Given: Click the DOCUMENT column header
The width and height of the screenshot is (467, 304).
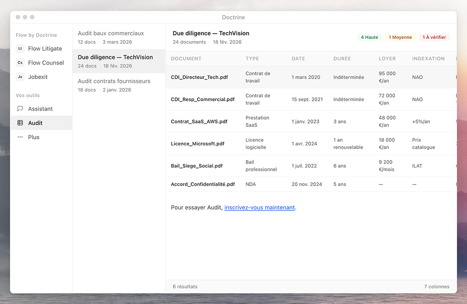Looking at the screenshot, I should (x=186, y=59).
